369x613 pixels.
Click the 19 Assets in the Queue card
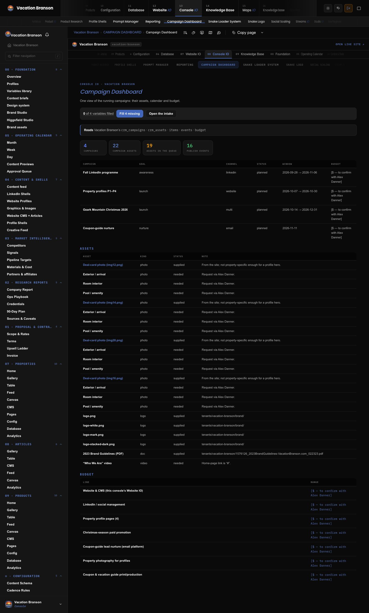(x=162, y=148)
